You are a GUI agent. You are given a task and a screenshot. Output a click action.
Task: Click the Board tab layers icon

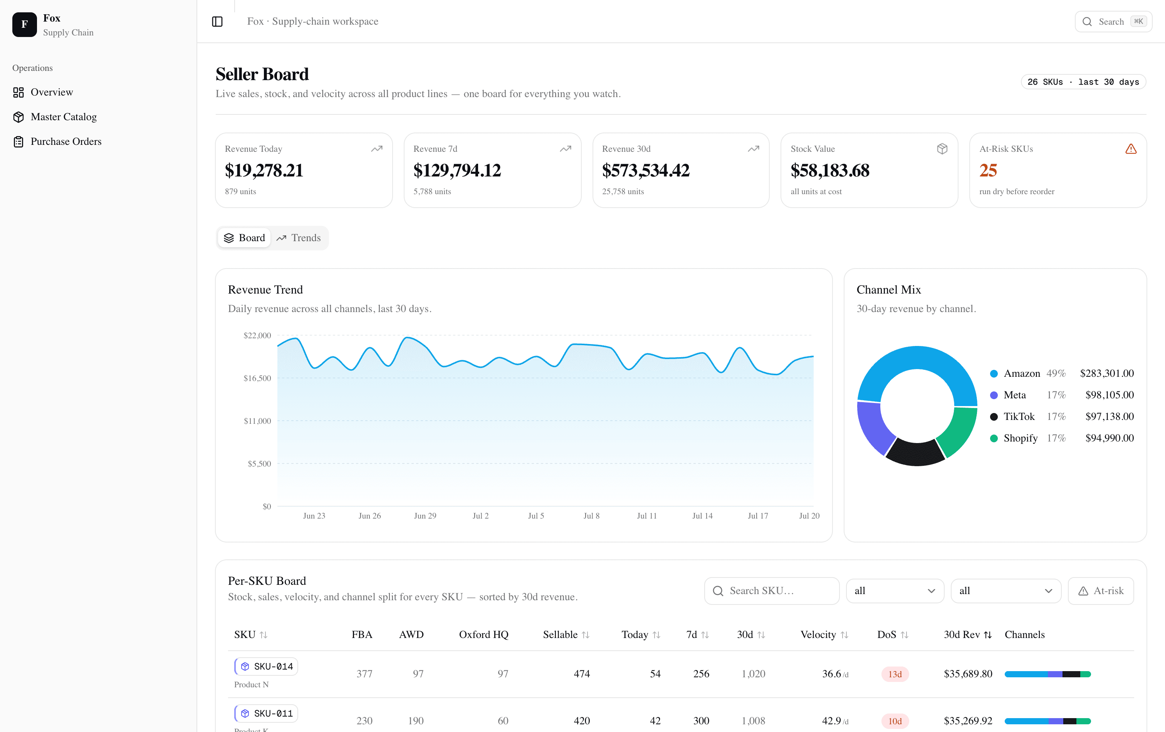229,238
